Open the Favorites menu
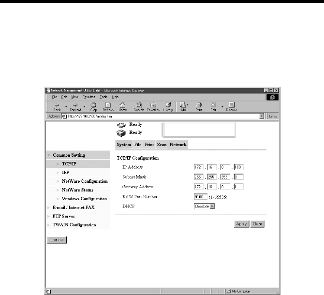 click(x=88, y=97)
